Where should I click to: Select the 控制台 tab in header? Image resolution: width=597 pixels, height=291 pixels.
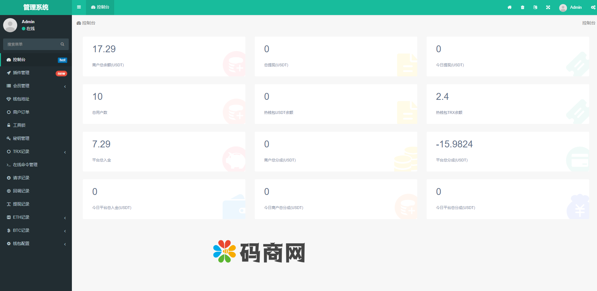coord(100,7)
